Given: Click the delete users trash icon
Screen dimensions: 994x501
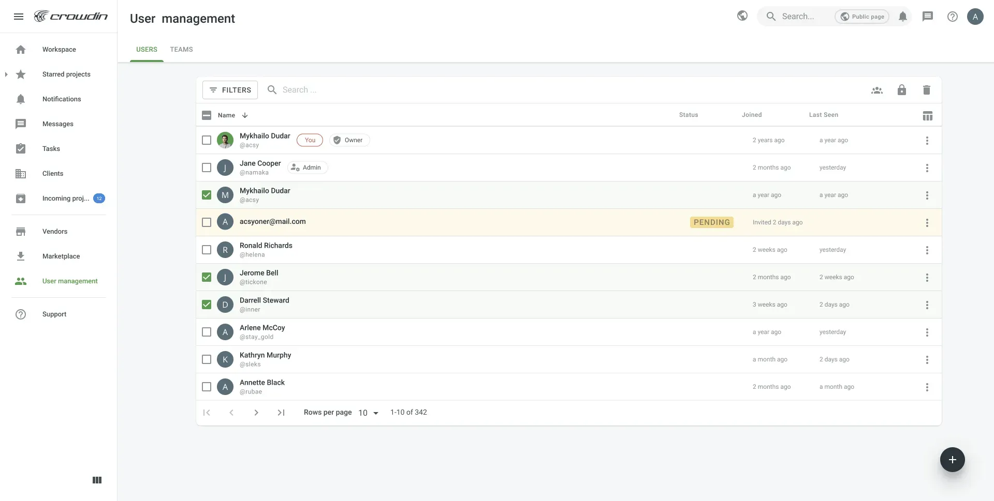Looking at the screenshot, I should (926, 90).
